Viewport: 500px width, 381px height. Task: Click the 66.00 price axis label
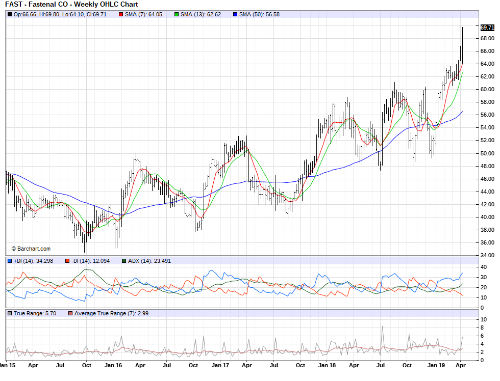tap(487, 51)
